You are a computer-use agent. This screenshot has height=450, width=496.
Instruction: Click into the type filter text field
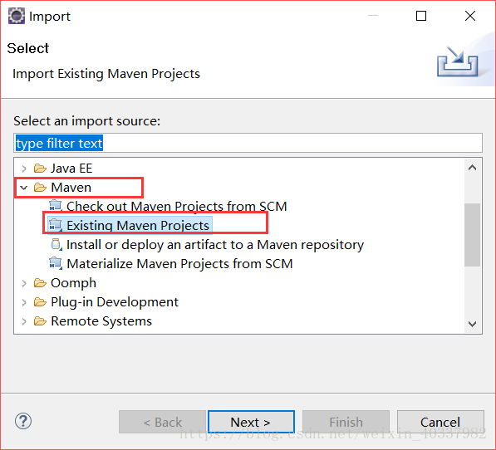[x=248, y=143]
